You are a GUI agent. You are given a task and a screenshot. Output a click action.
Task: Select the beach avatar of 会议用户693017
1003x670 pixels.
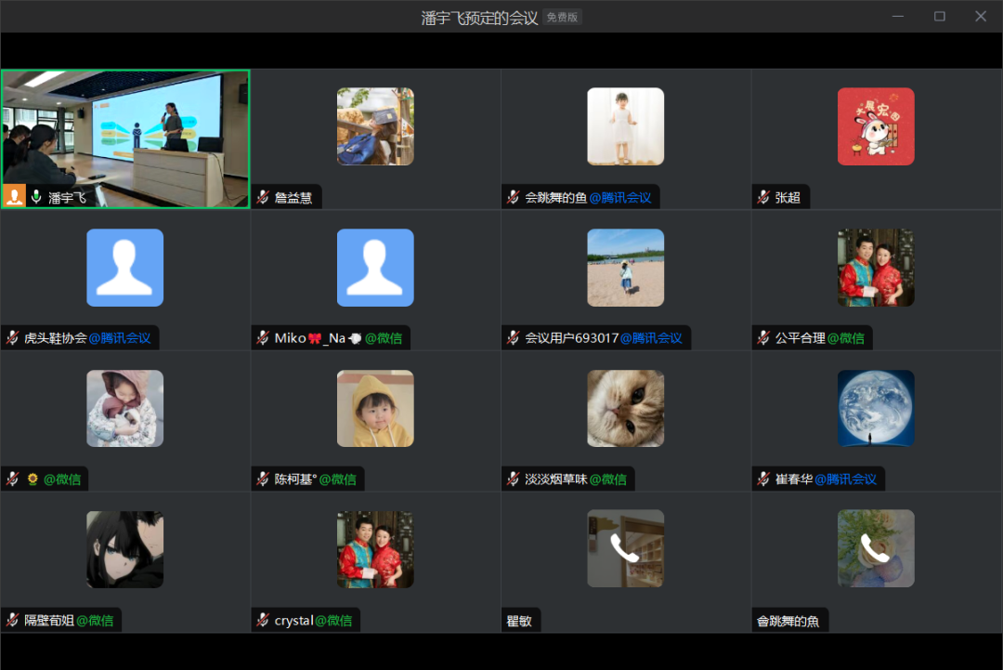[x=626, y=268]
